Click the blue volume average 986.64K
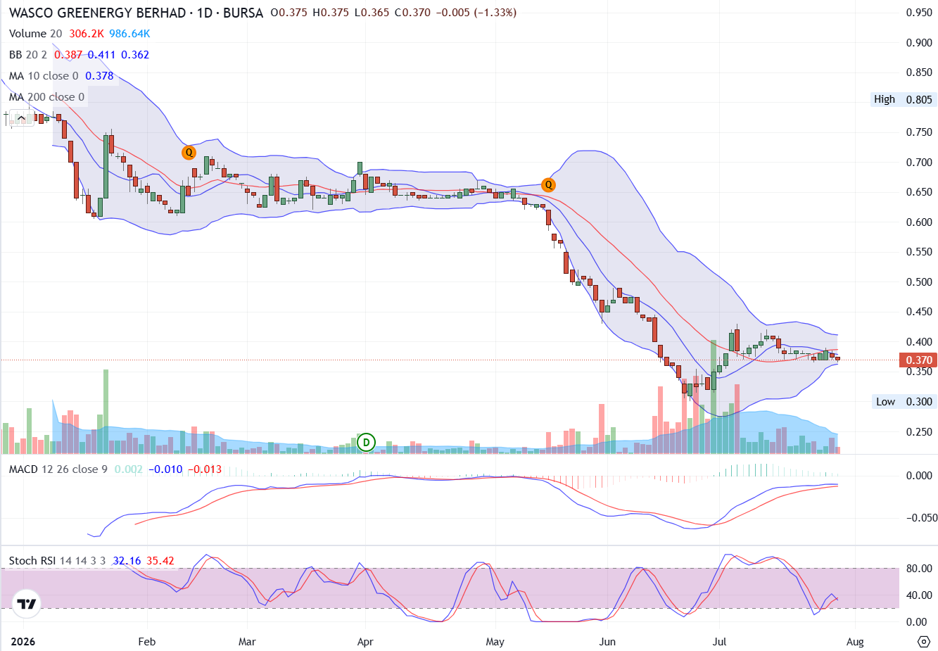 [x=129, y=34]
